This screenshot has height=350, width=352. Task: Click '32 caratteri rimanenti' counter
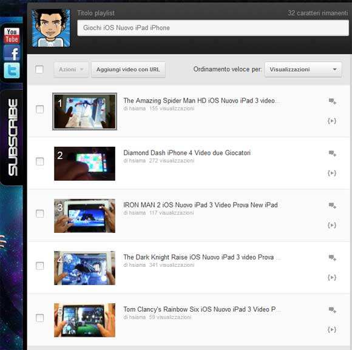tap(318, 13)
